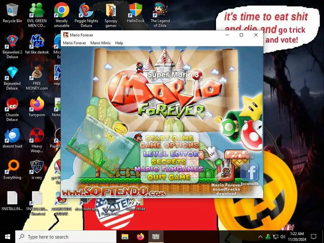The image size is (324, 243).
Task: Click Mario Forever soundtracks download link
Action: tap(227, 189)
